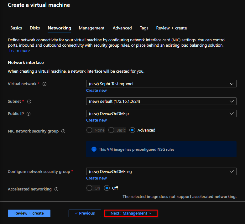Select None for NIC network security group

[x=89, y=130]
